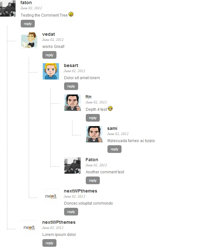Click next logo avatar beside Lorem ipsum comment
This screenshot has width=199, height=249.
coord(29,228)
